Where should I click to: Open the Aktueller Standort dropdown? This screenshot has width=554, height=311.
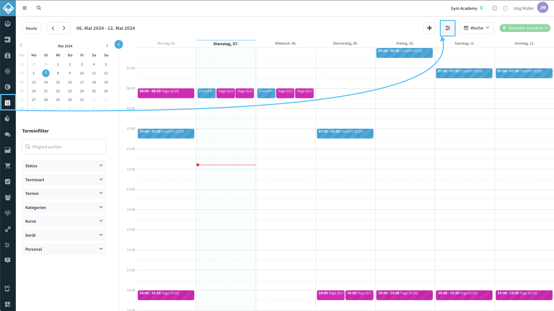[525, 28]
